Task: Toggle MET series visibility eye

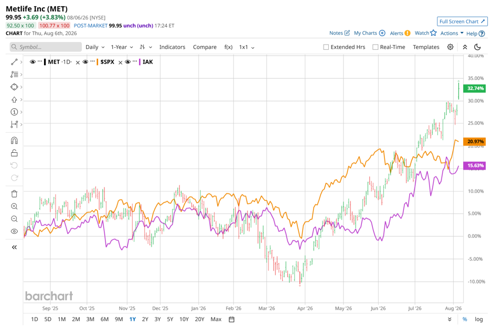Action: (x=33, y=62)
